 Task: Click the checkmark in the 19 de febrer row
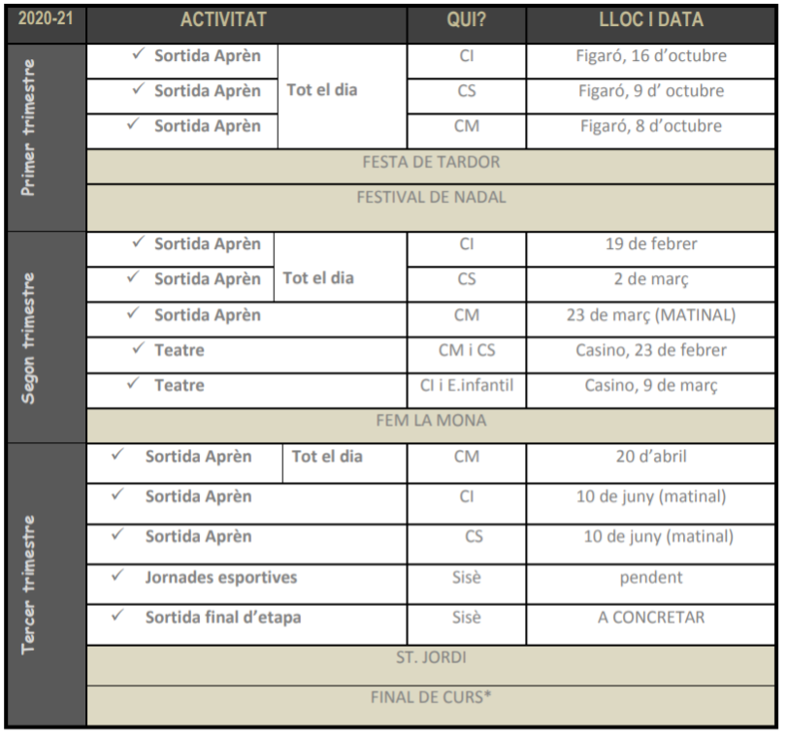138,242
